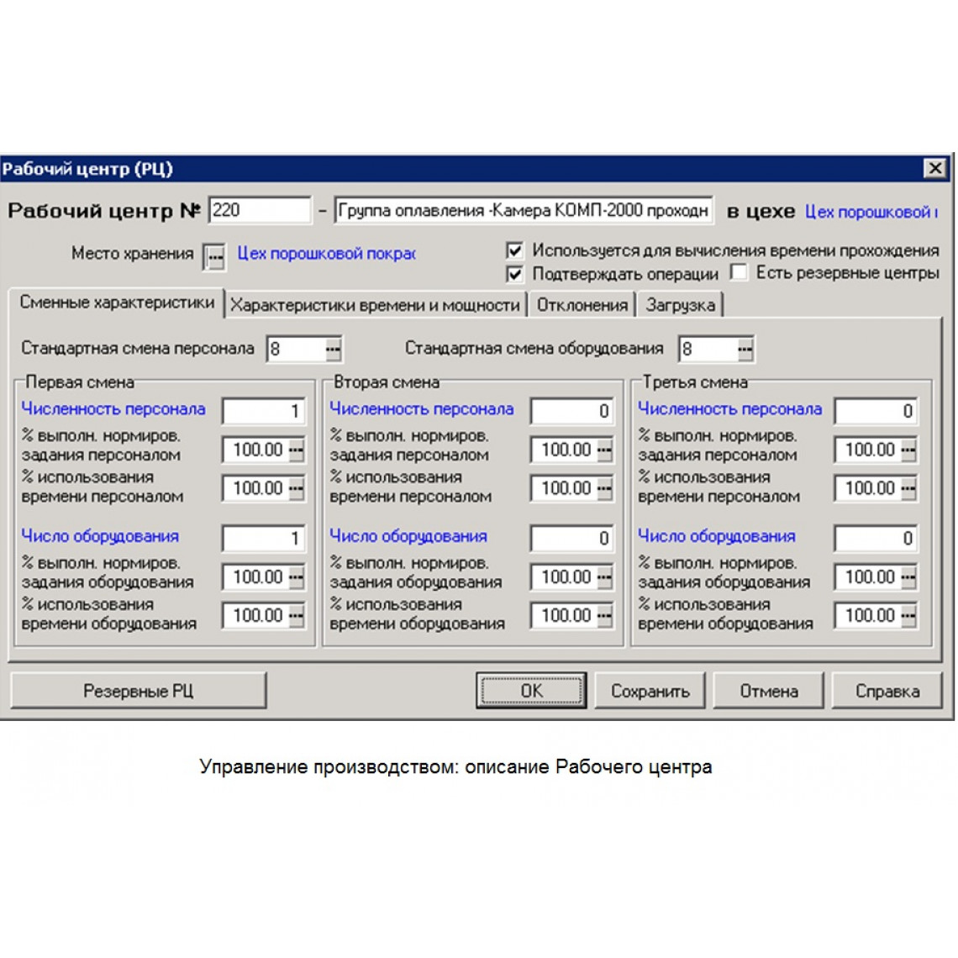Open storage location picker next to Место хранения
The height and width of the screenshot is (958, 958).
click(x=214, y=256)
